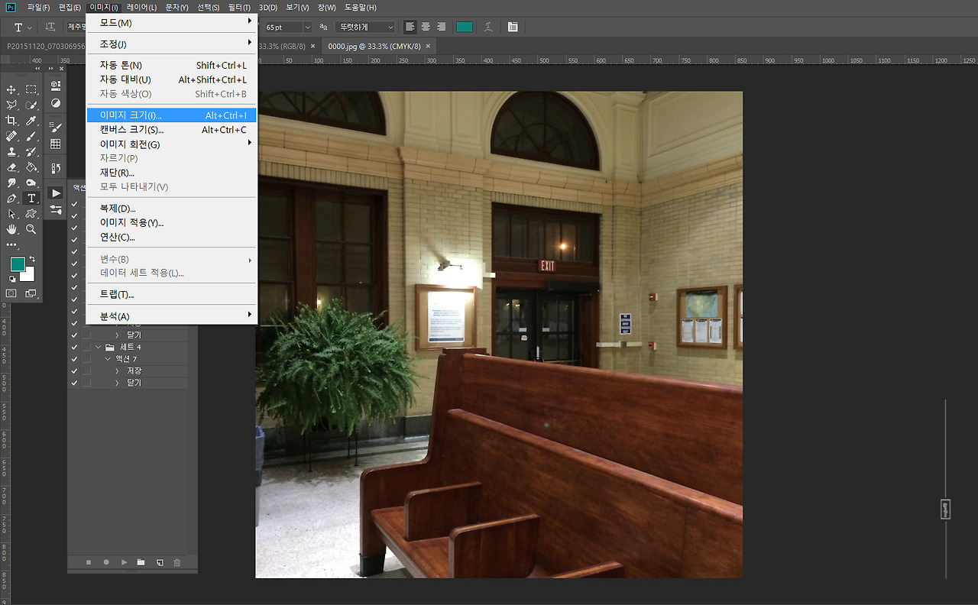The width and height of the screenshot is (978, 605).
Task: Choose 이미지 크기(I)... from Image menu
Action: click(x=171, y=115)
